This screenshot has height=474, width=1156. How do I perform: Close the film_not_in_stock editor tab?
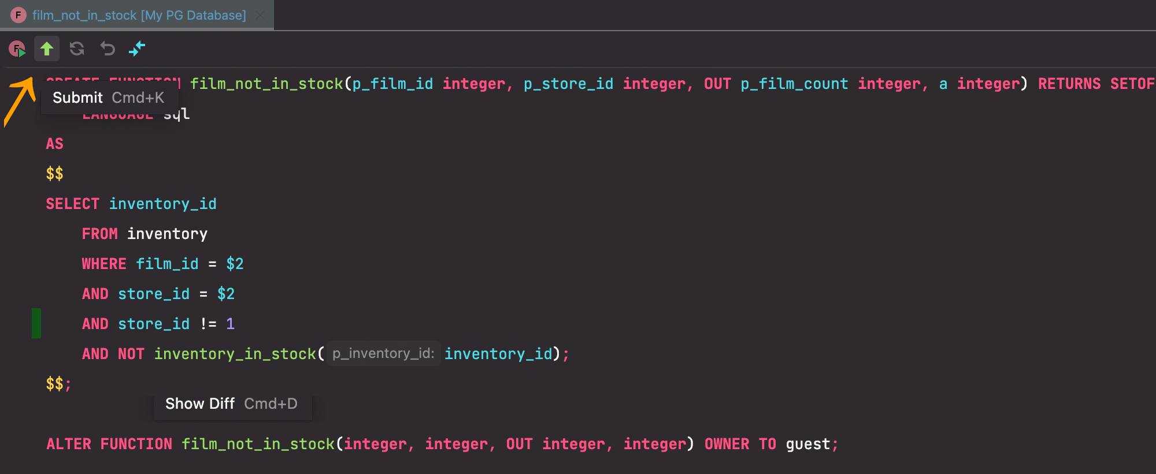click(260, 15)
